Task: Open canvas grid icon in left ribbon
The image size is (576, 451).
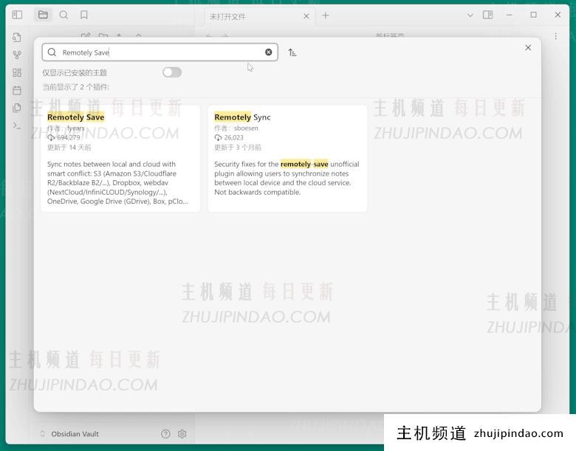Action: pyautogui.click(x=17, y=72)
